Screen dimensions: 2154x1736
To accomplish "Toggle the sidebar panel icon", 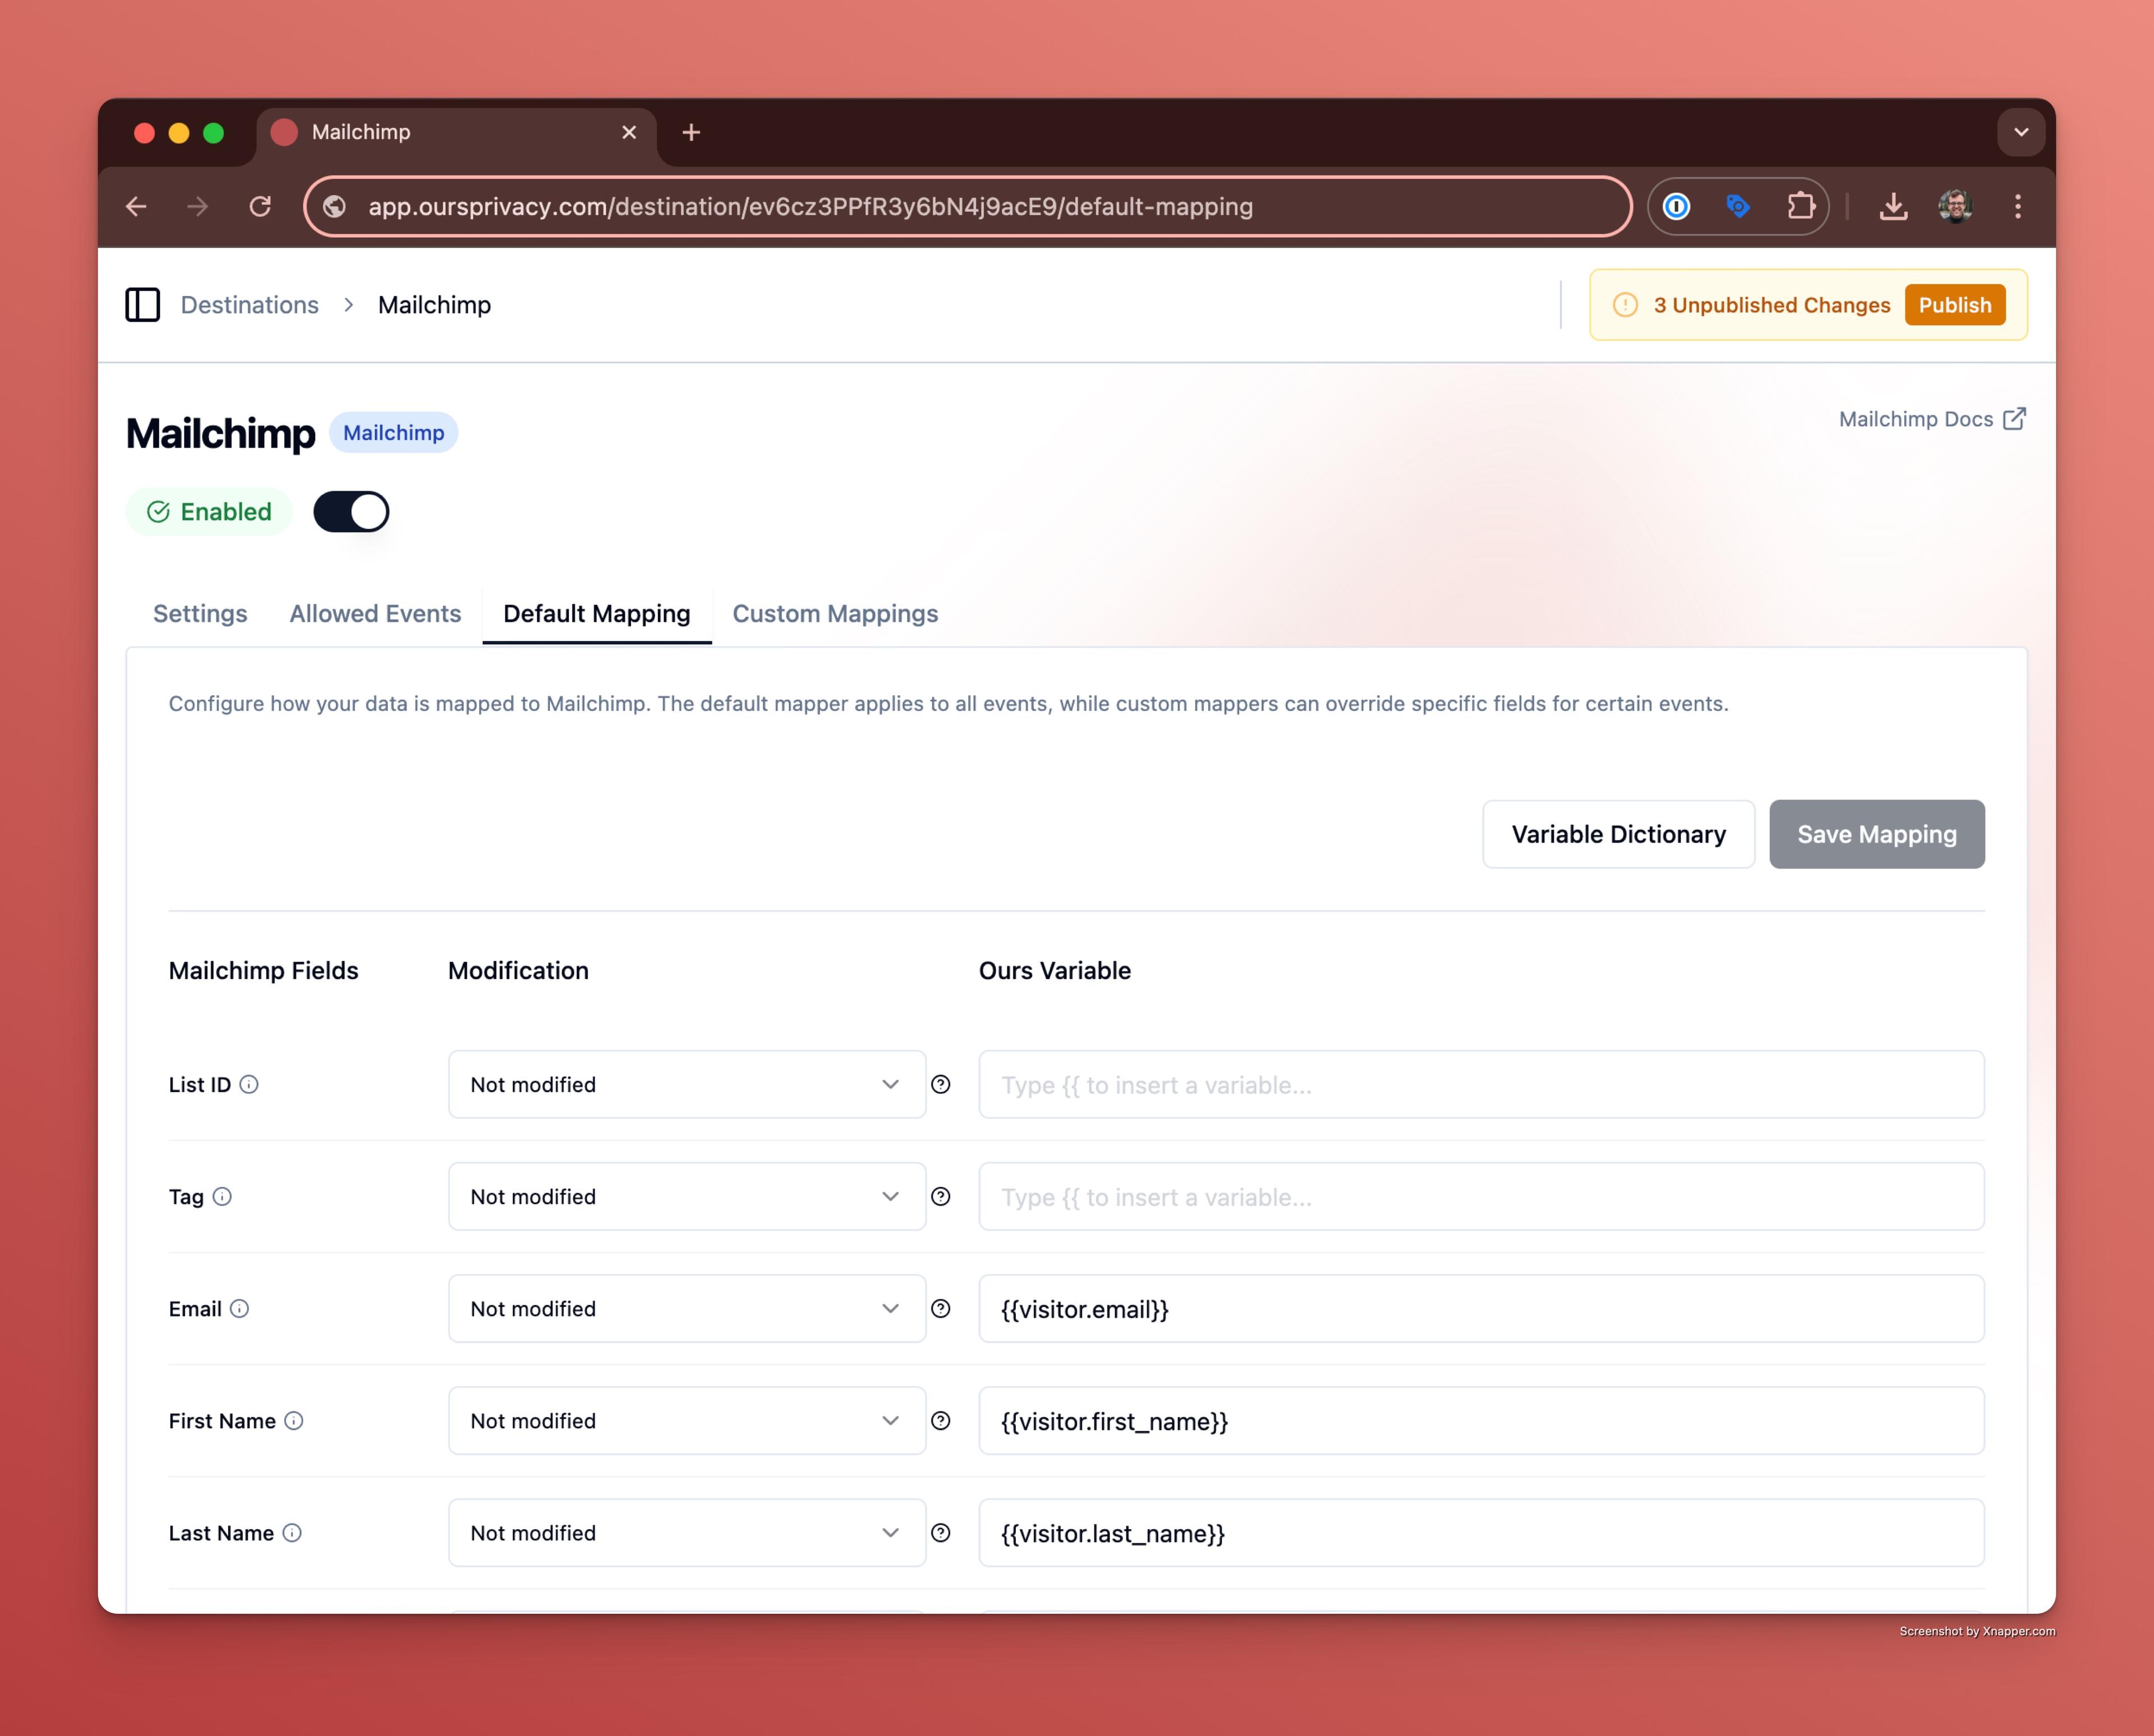I will (x=142, y=305).
